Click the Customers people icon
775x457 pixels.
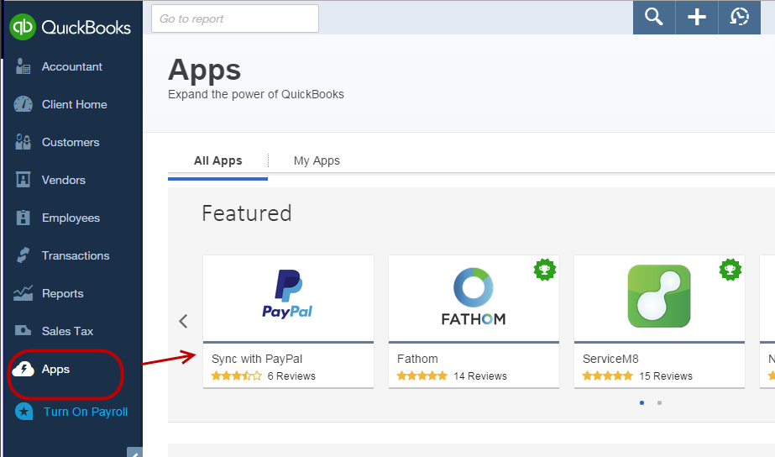23,142
